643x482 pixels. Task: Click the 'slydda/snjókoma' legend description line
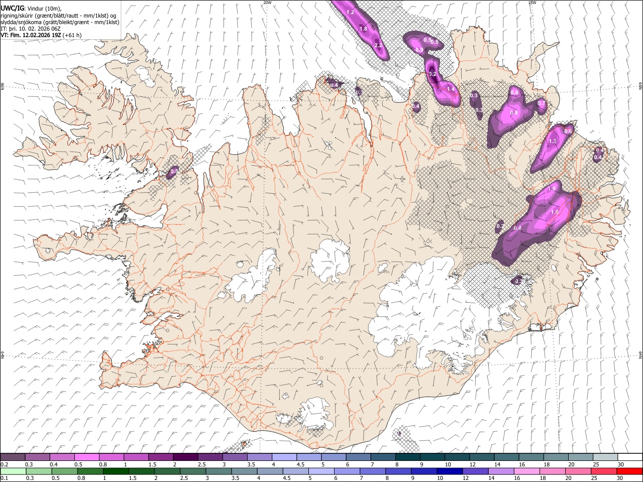coord(60,22)
